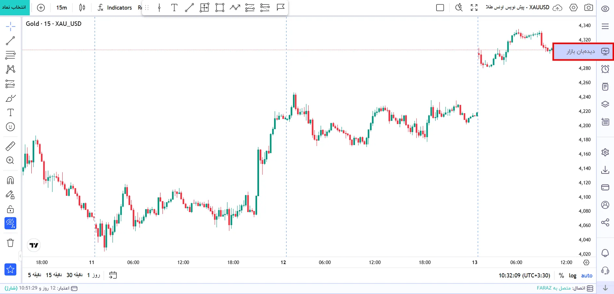Open the object tree layers icon
Viewport: 614px width, 294px height.
pos(605,104)
